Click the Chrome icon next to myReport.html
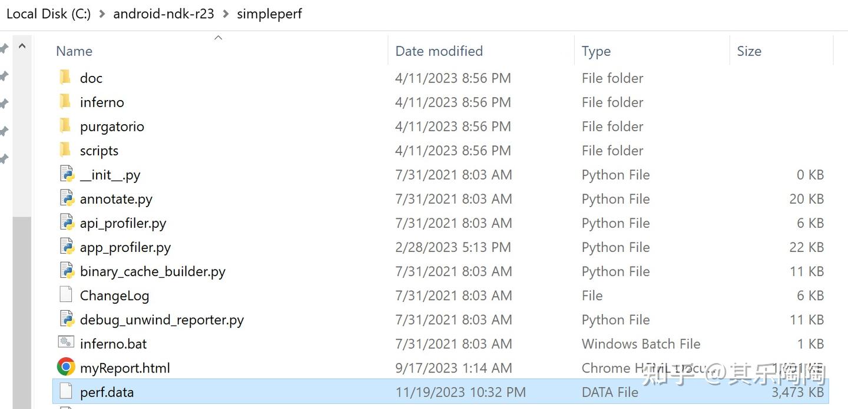Viewport: 848px width, 409px height. pyautogui.click(x=66, y=367)
